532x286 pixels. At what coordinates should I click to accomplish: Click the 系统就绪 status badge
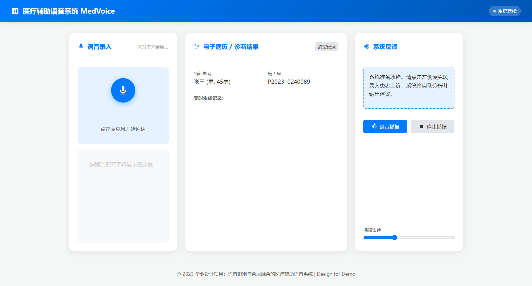click(x=505, y=11)
